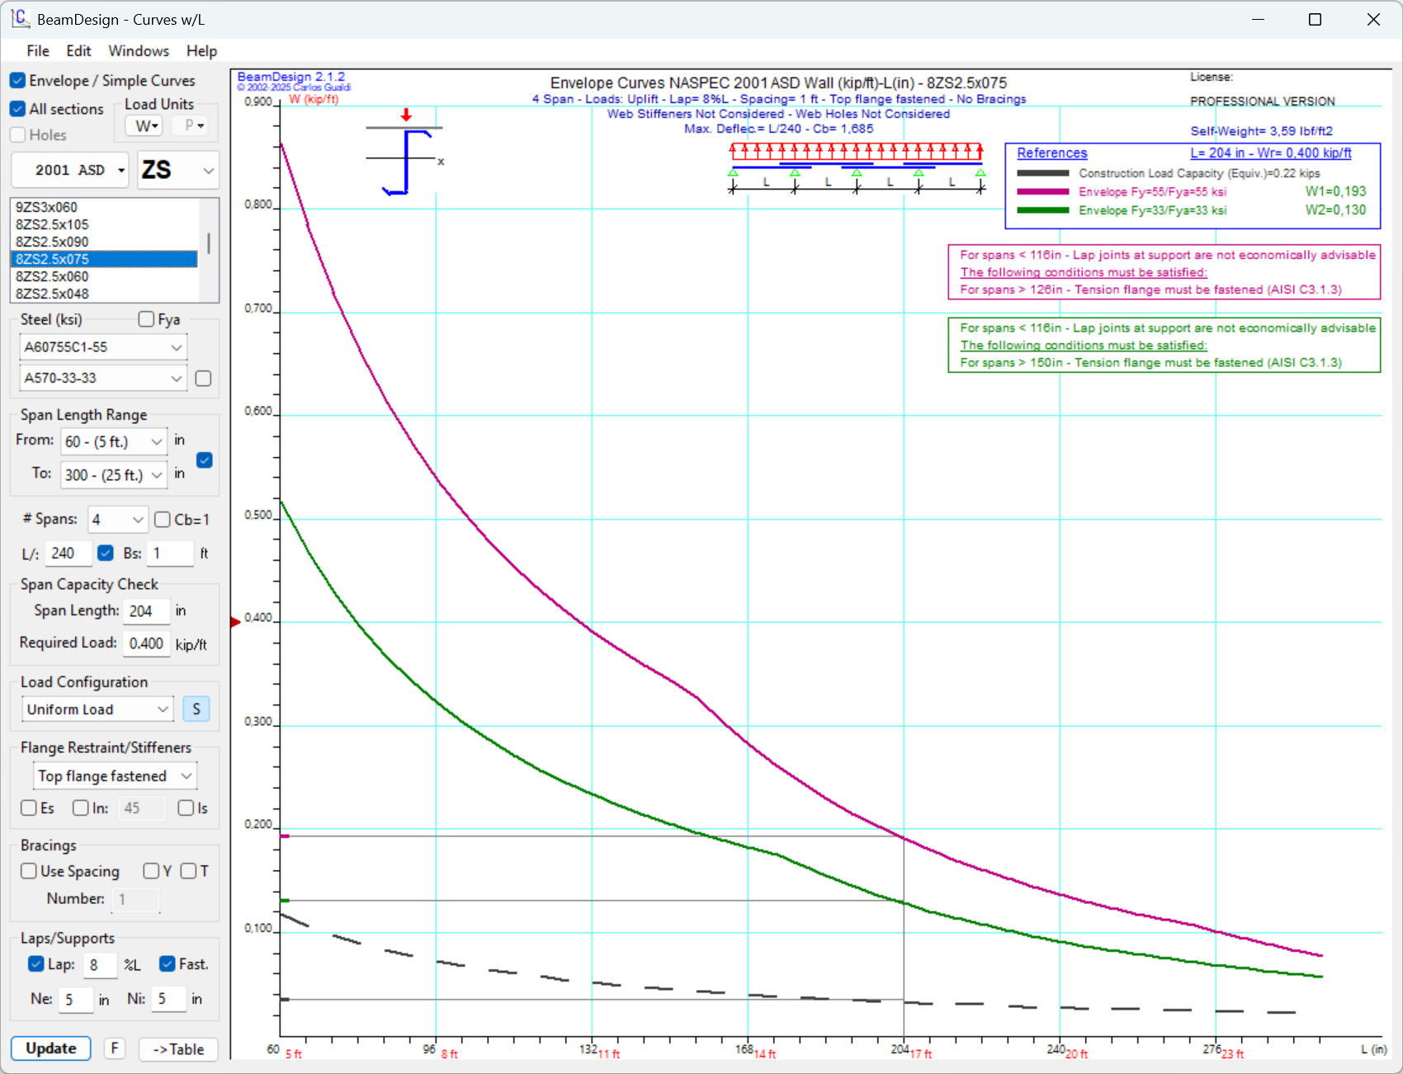This screenshot has height=1074, width=1403.
Task: Uncheck the Lap checkbox
Action: point(35,964)
